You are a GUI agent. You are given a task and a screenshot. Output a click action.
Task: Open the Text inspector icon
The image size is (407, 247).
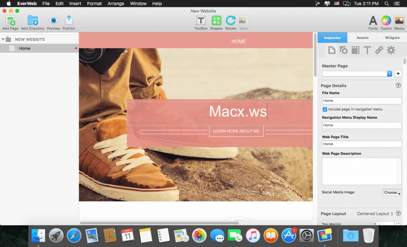(367, 50)
